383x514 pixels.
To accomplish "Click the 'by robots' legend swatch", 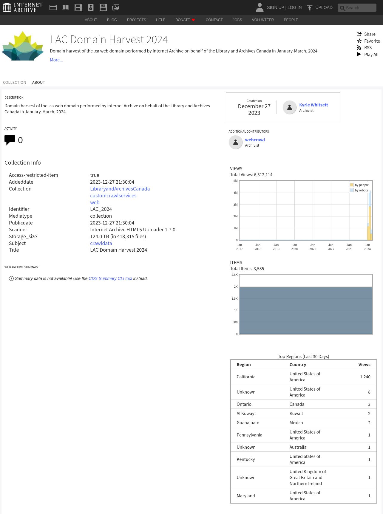I will click(352, 190).
